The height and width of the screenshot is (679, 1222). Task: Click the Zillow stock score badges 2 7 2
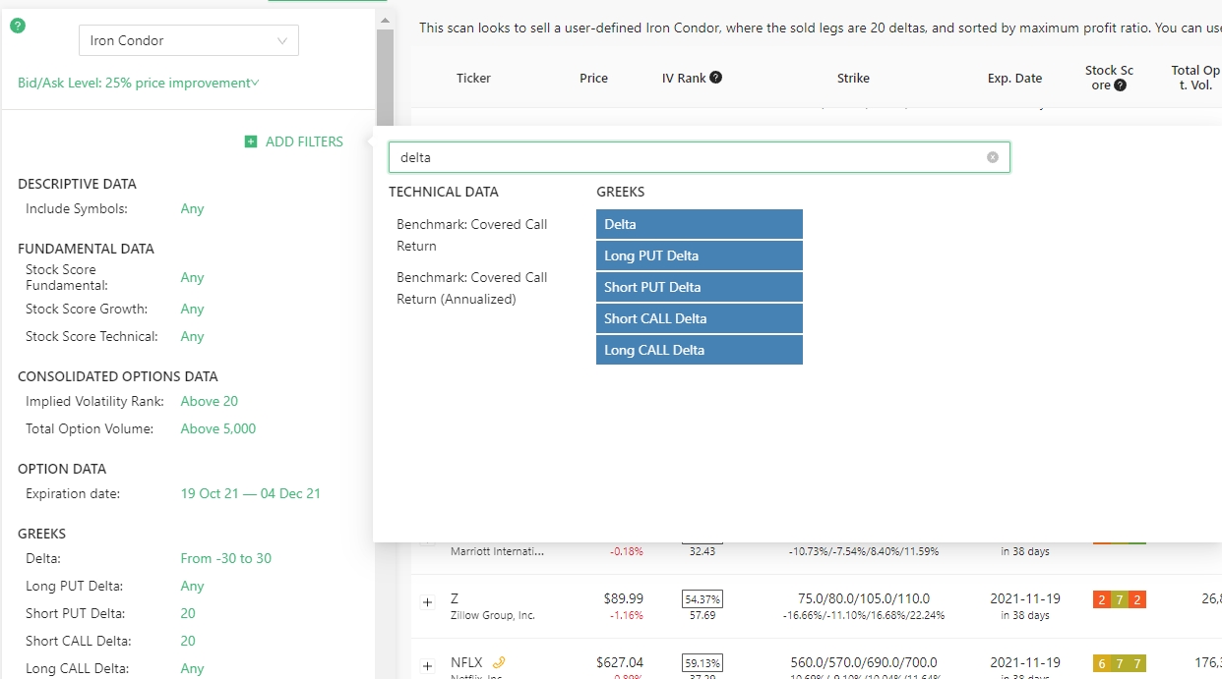[x=1119, y=599]
